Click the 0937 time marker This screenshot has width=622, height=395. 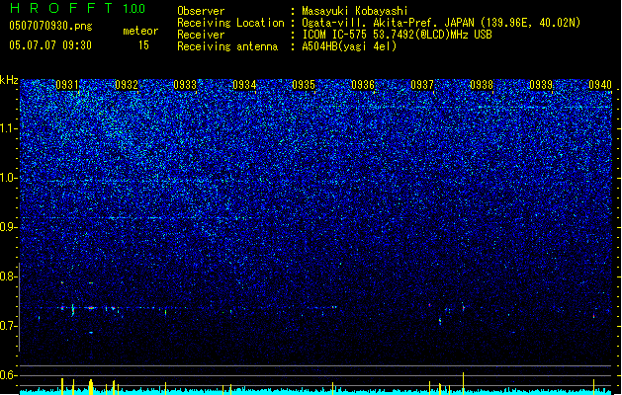point(422,85)
